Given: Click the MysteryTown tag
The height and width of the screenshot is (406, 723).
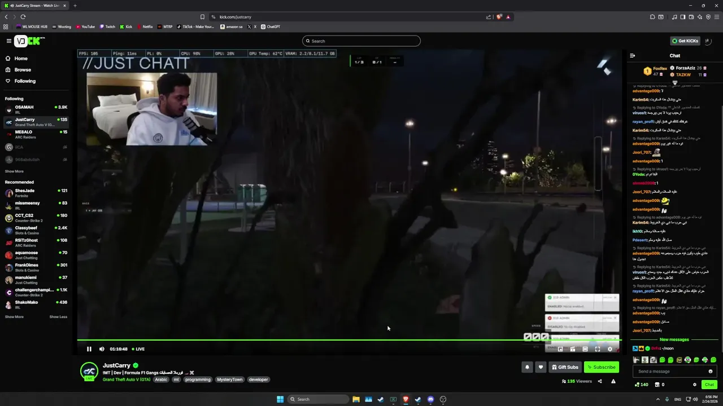Looking at the screenshot, I should 229,379.
